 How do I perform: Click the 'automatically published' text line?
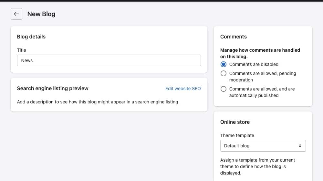[x=254, y=95]
